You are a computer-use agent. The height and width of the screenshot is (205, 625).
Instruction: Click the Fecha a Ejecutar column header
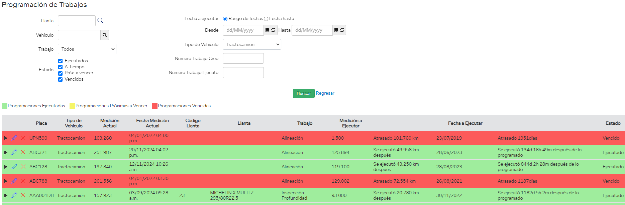[465, 123]
